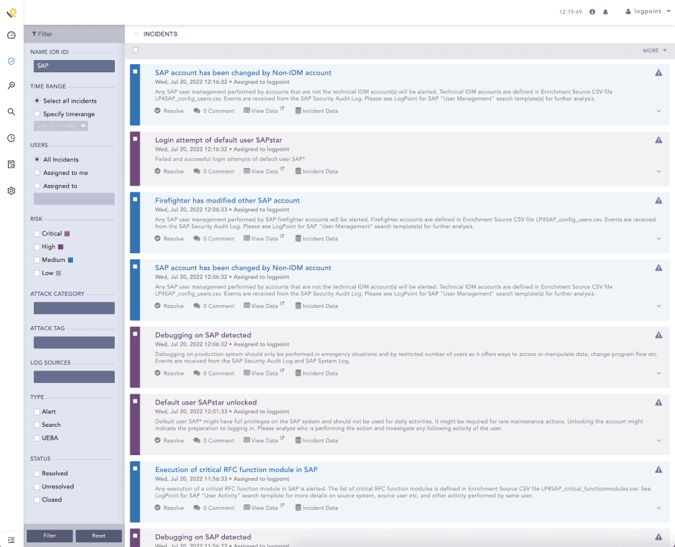Click the LogPoint logo at top left
Viewport: 675px width, 547px height.
click(x=11, y=13)
